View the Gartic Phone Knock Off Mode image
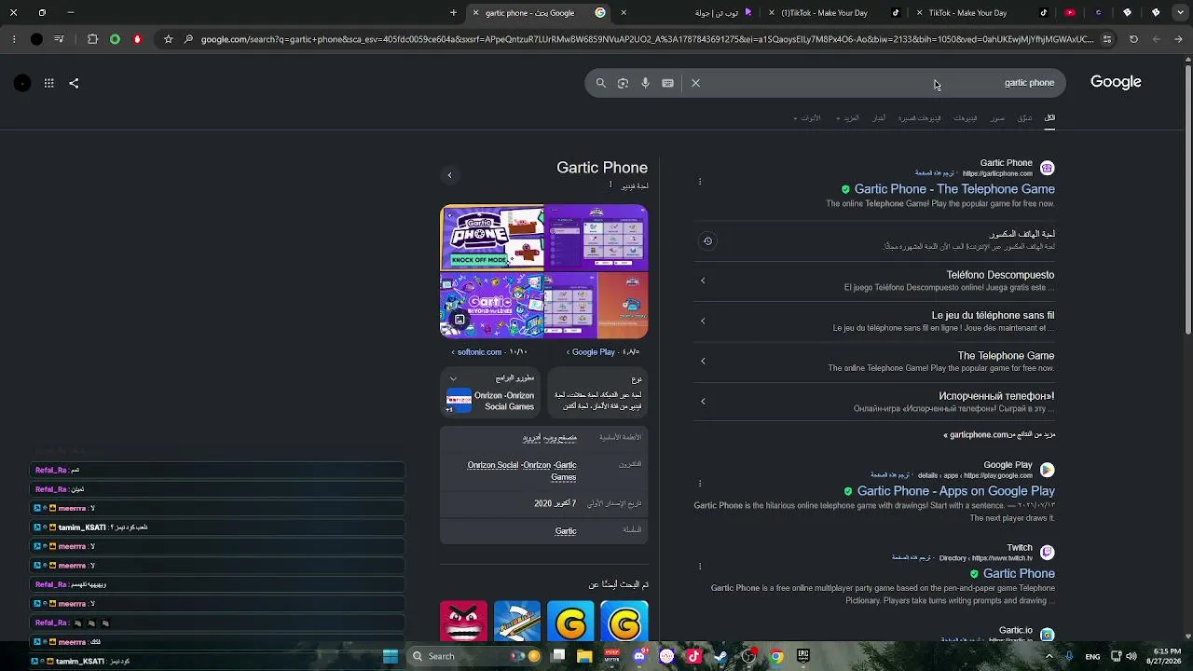1193x671 pixels. point(492,238)
